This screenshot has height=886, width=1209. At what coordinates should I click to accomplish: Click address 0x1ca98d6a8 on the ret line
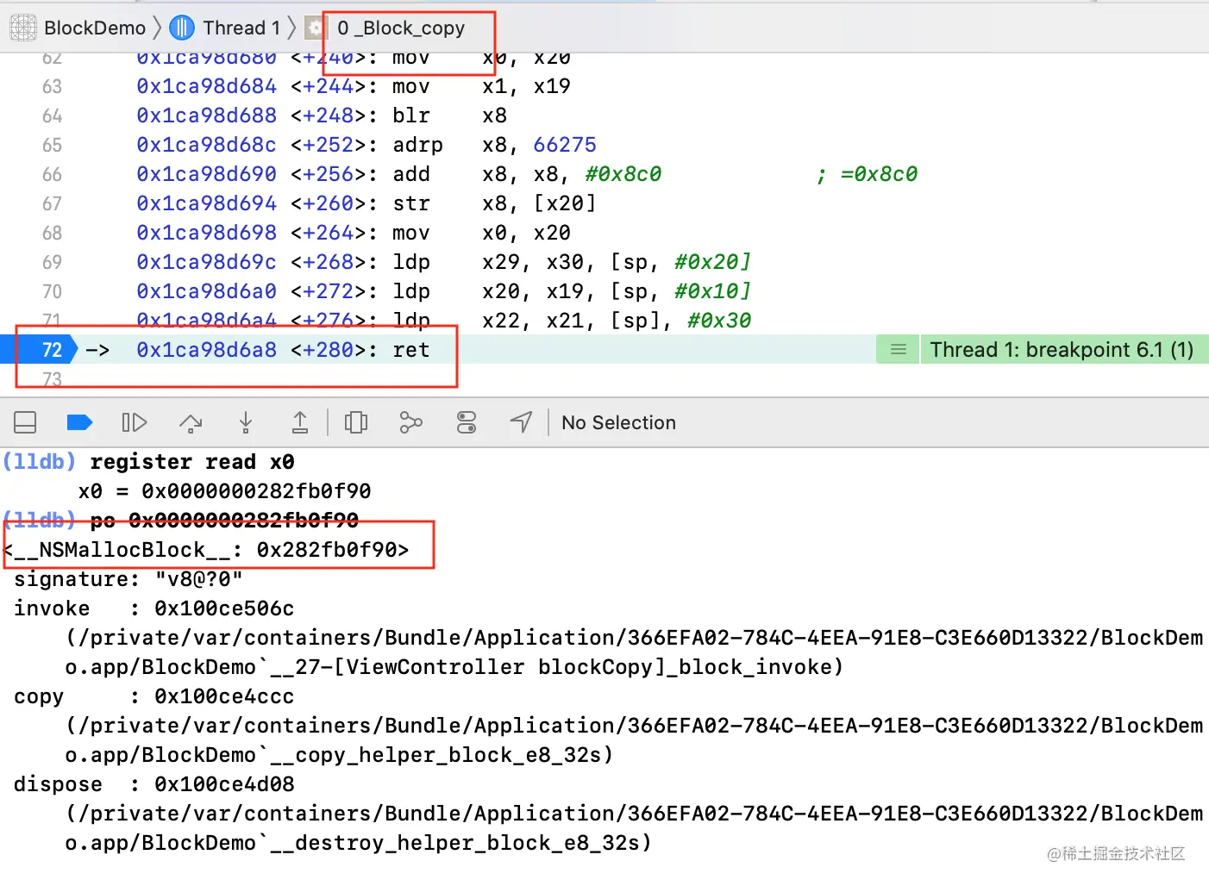(x=207, y=350)
